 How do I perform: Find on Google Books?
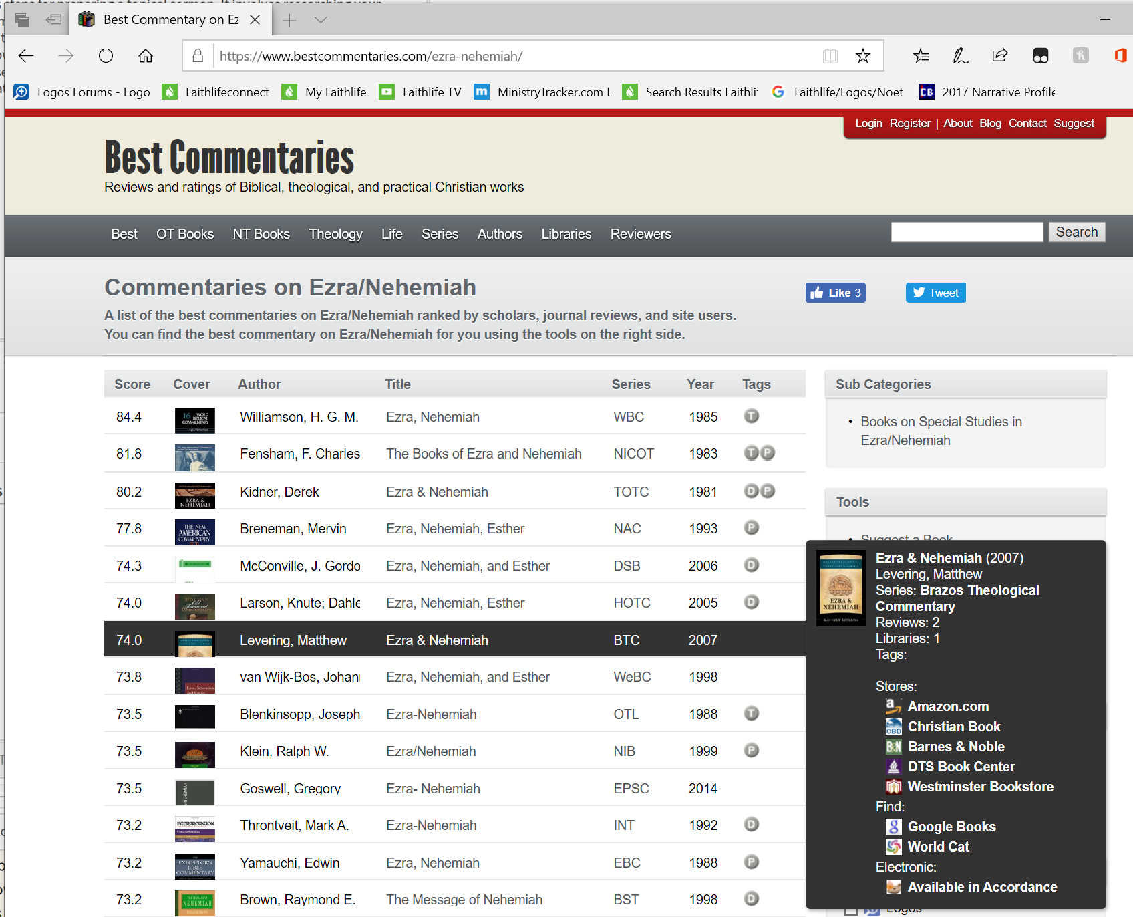pyautogui.click(x=951, y=827)
